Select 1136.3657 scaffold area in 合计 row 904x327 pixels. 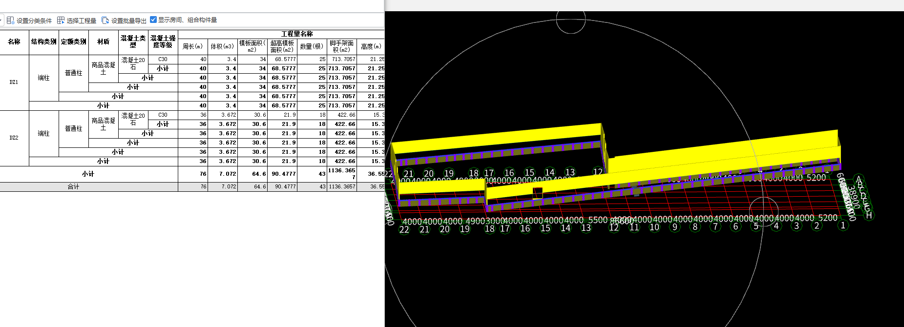point(342,187)
